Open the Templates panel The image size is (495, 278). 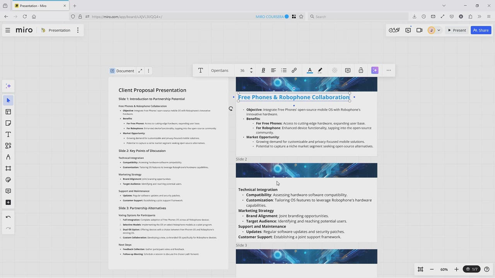[8, 112]
